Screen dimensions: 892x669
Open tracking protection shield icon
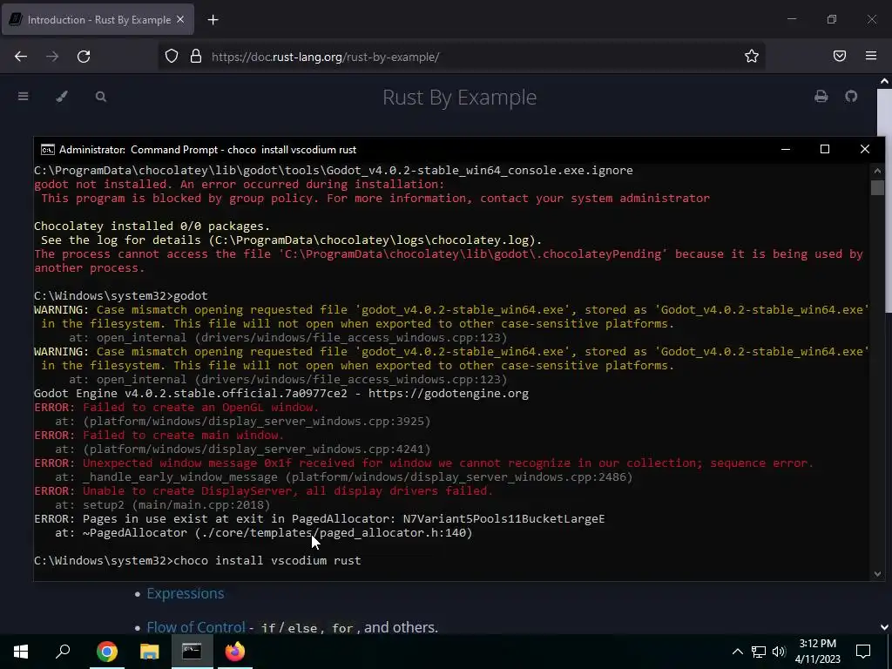tap(172, 57)
